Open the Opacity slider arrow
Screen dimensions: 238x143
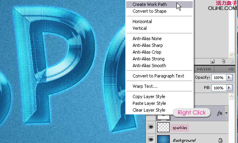click(229, 77)
